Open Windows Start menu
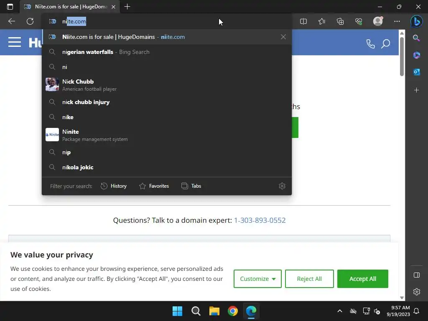Screen dimensions: 428x321 point(177,311)
